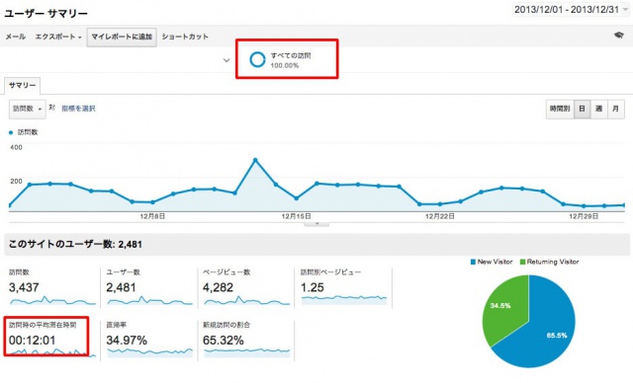Click マイレポートに追加 button

[x=122, y=37]
